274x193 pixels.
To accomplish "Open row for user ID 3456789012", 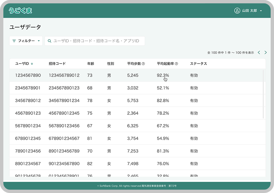I will point(28,100).
